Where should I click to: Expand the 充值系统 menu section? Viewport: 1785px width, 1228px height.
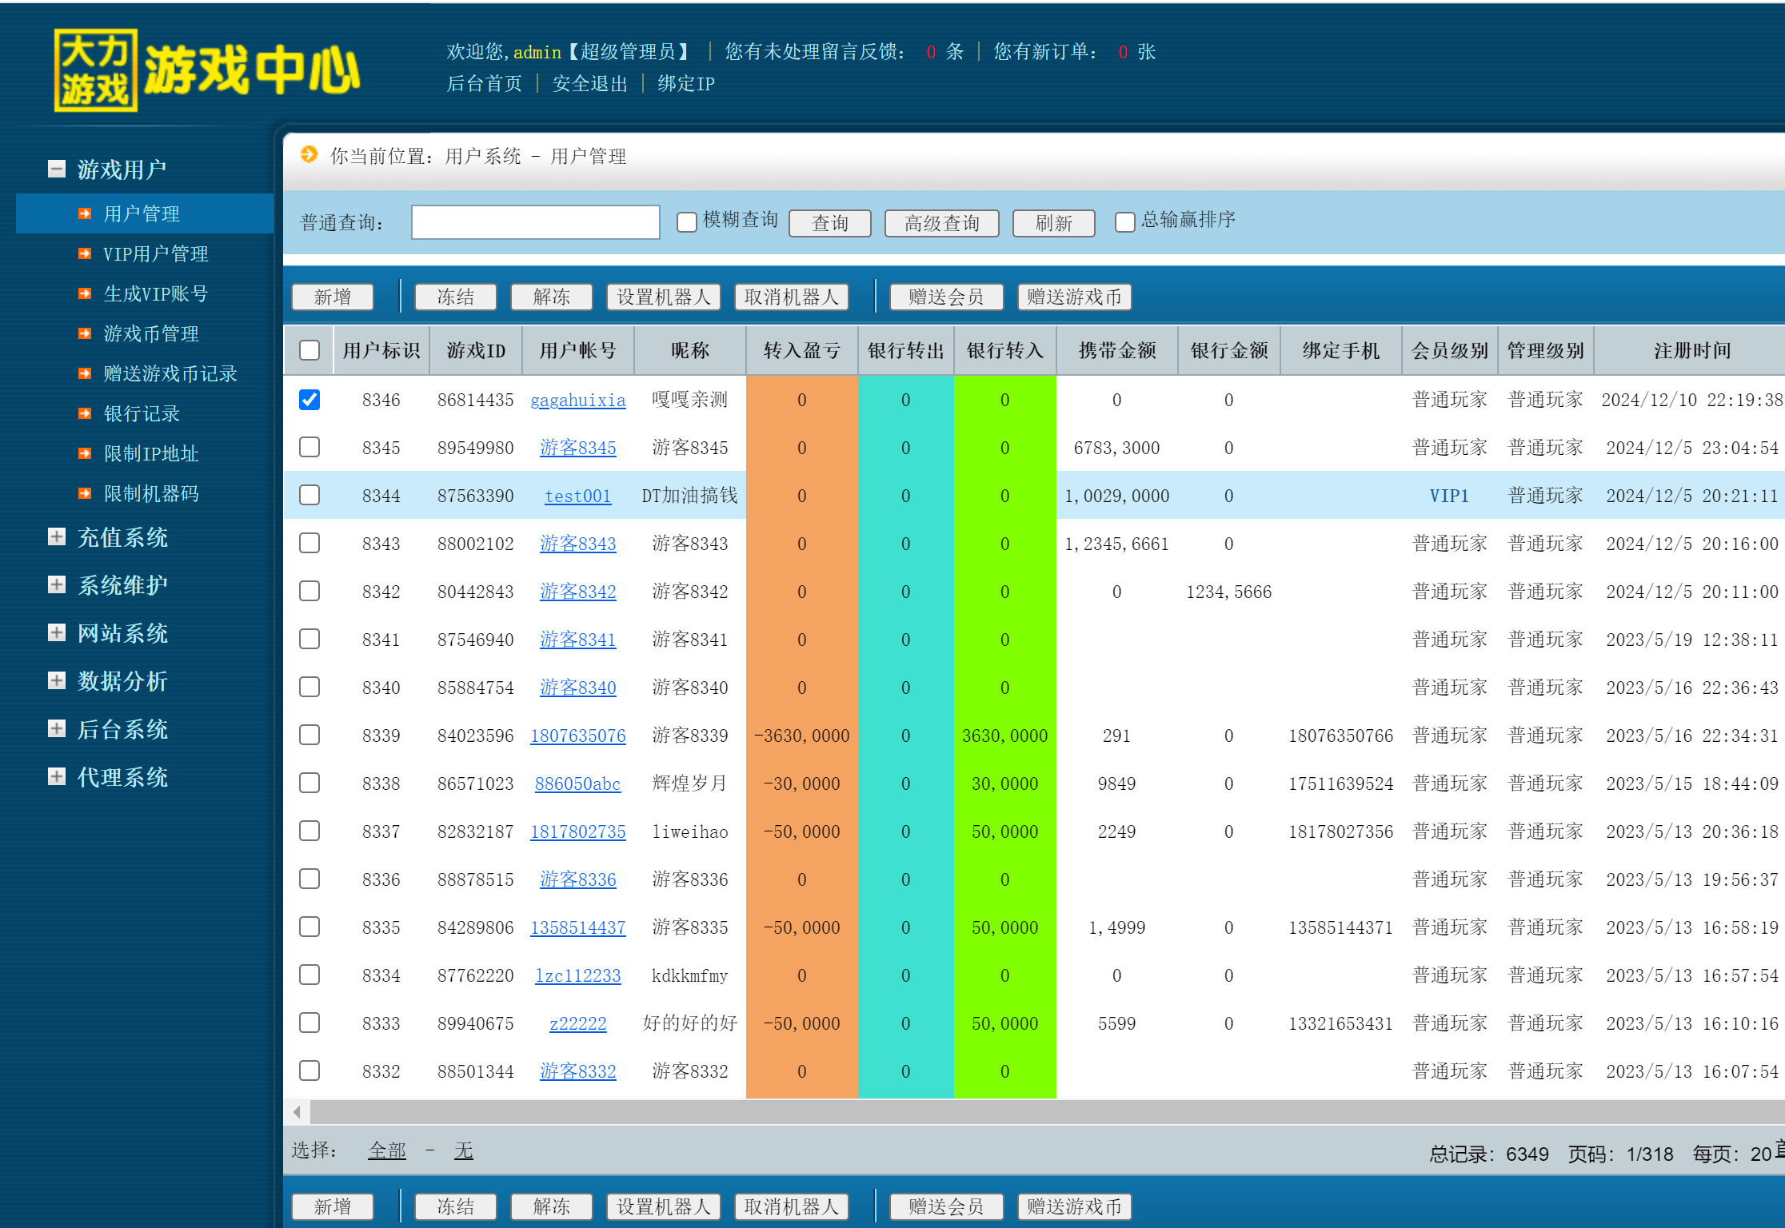click(57, 536)
